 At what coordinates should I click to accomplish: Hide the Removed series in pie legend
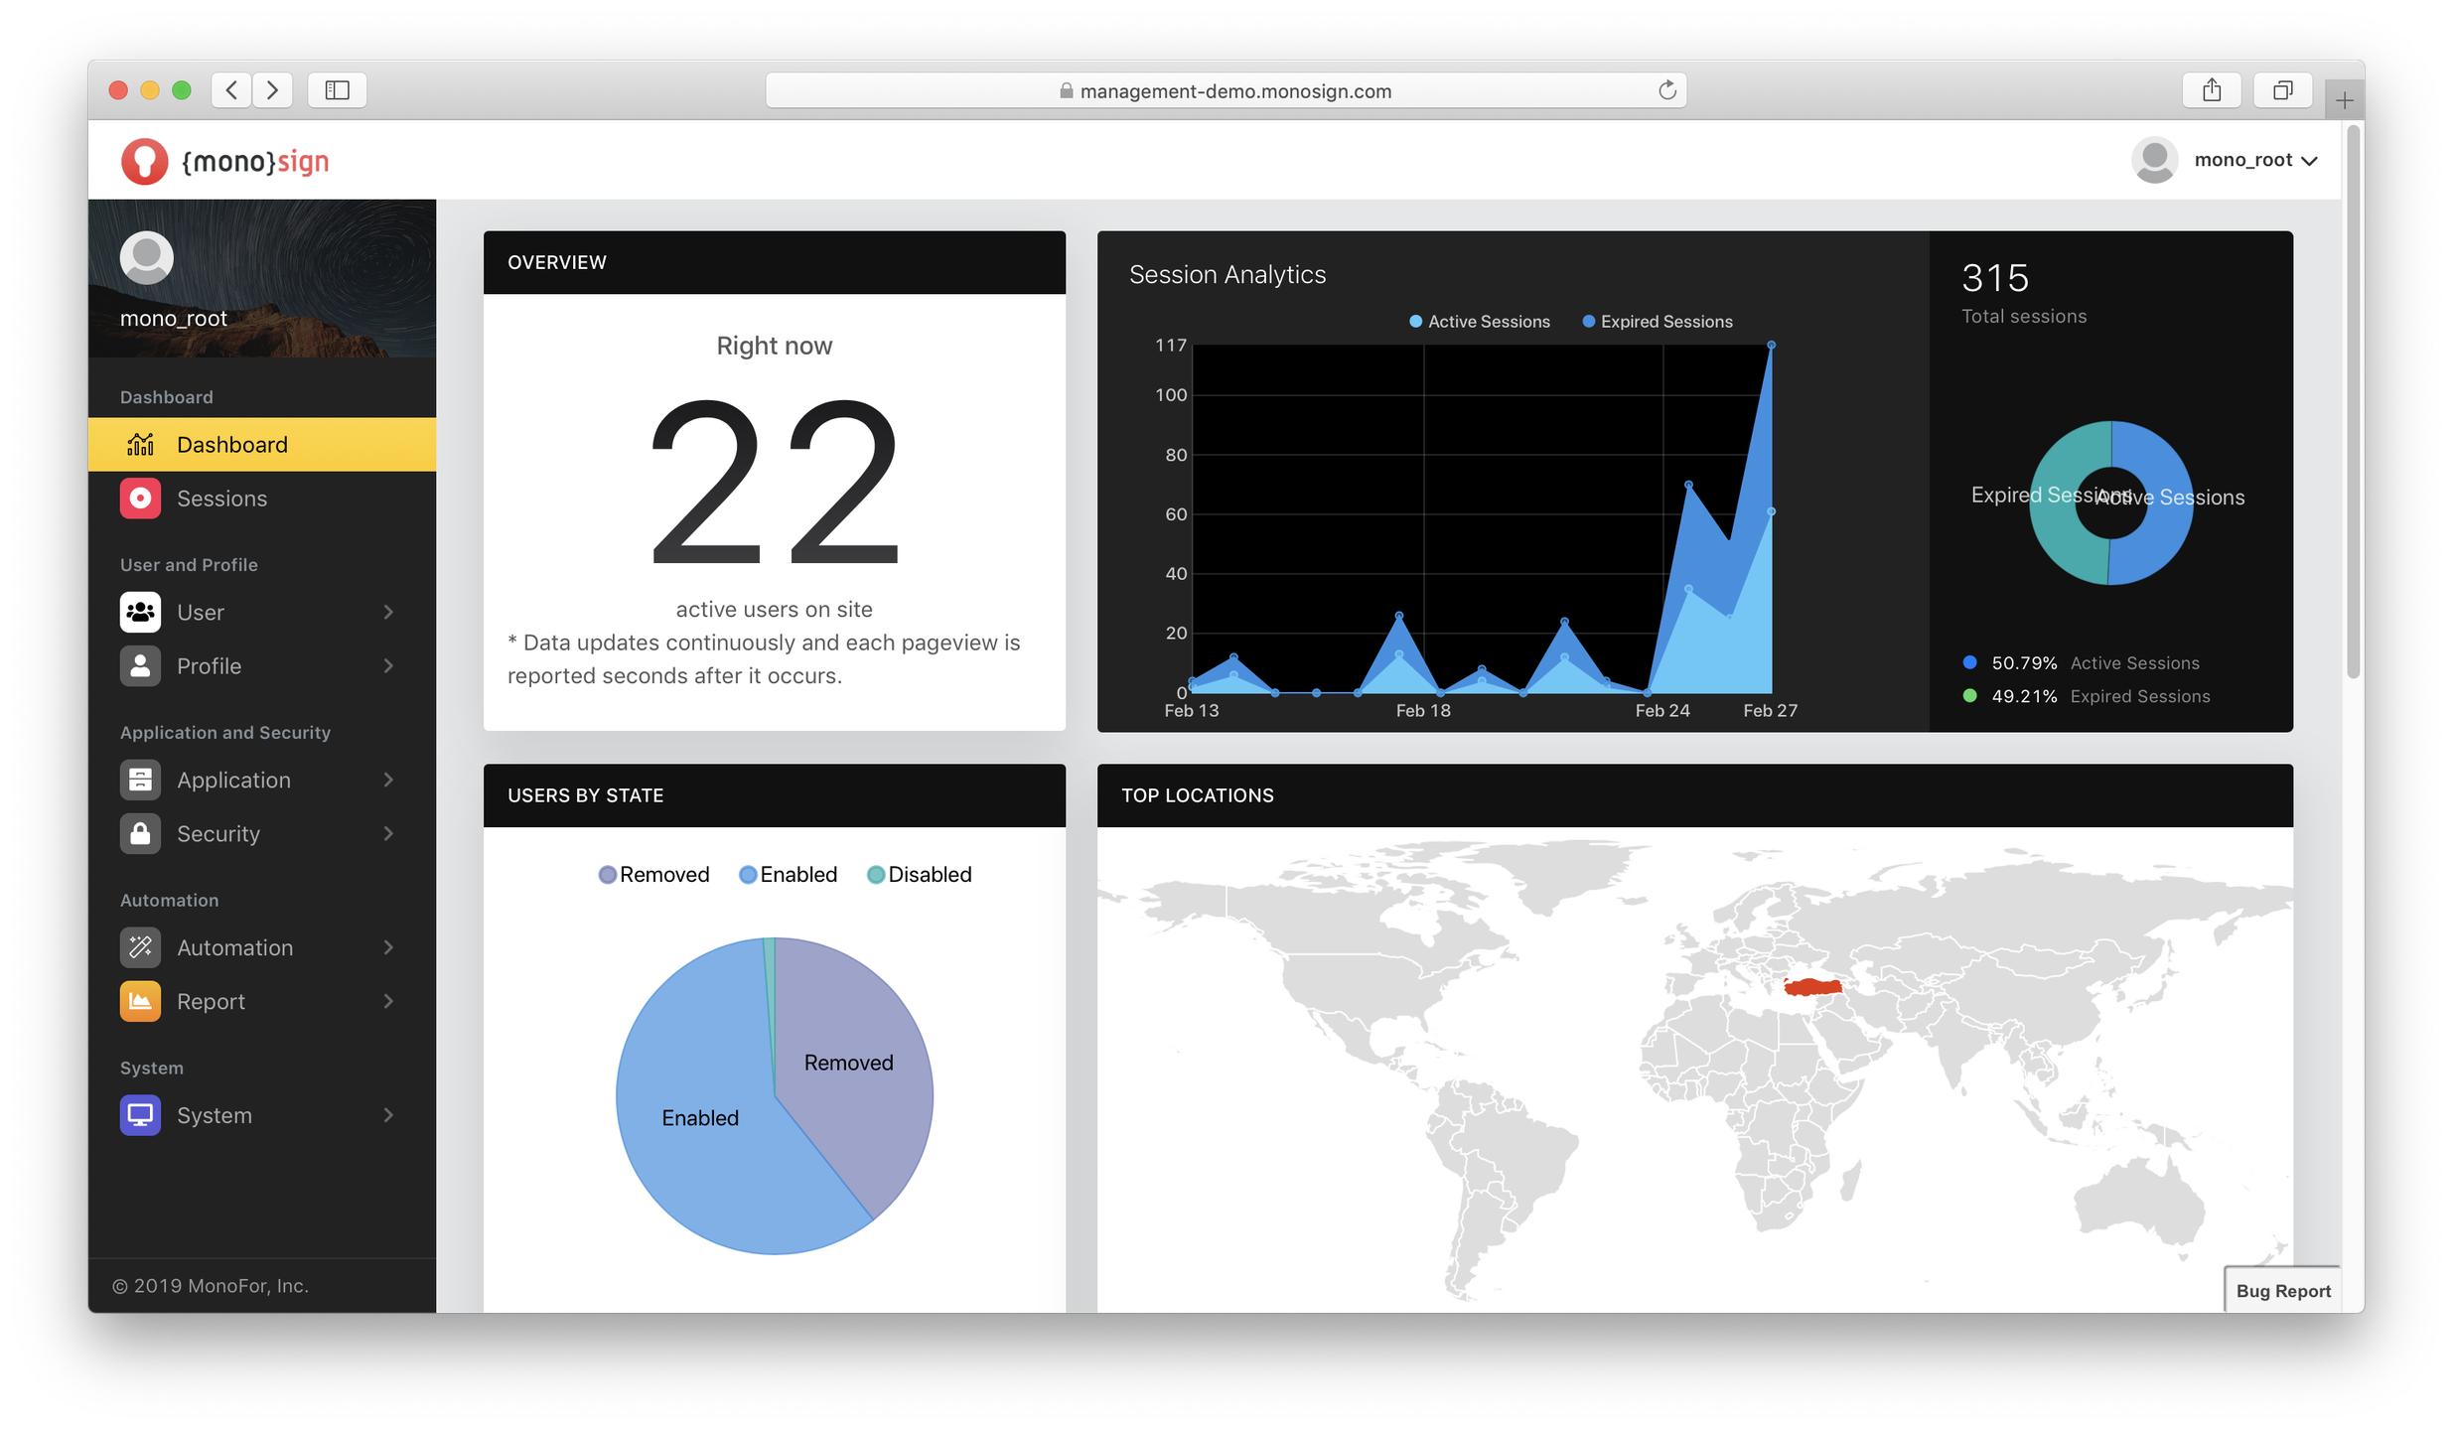[653, 875]
